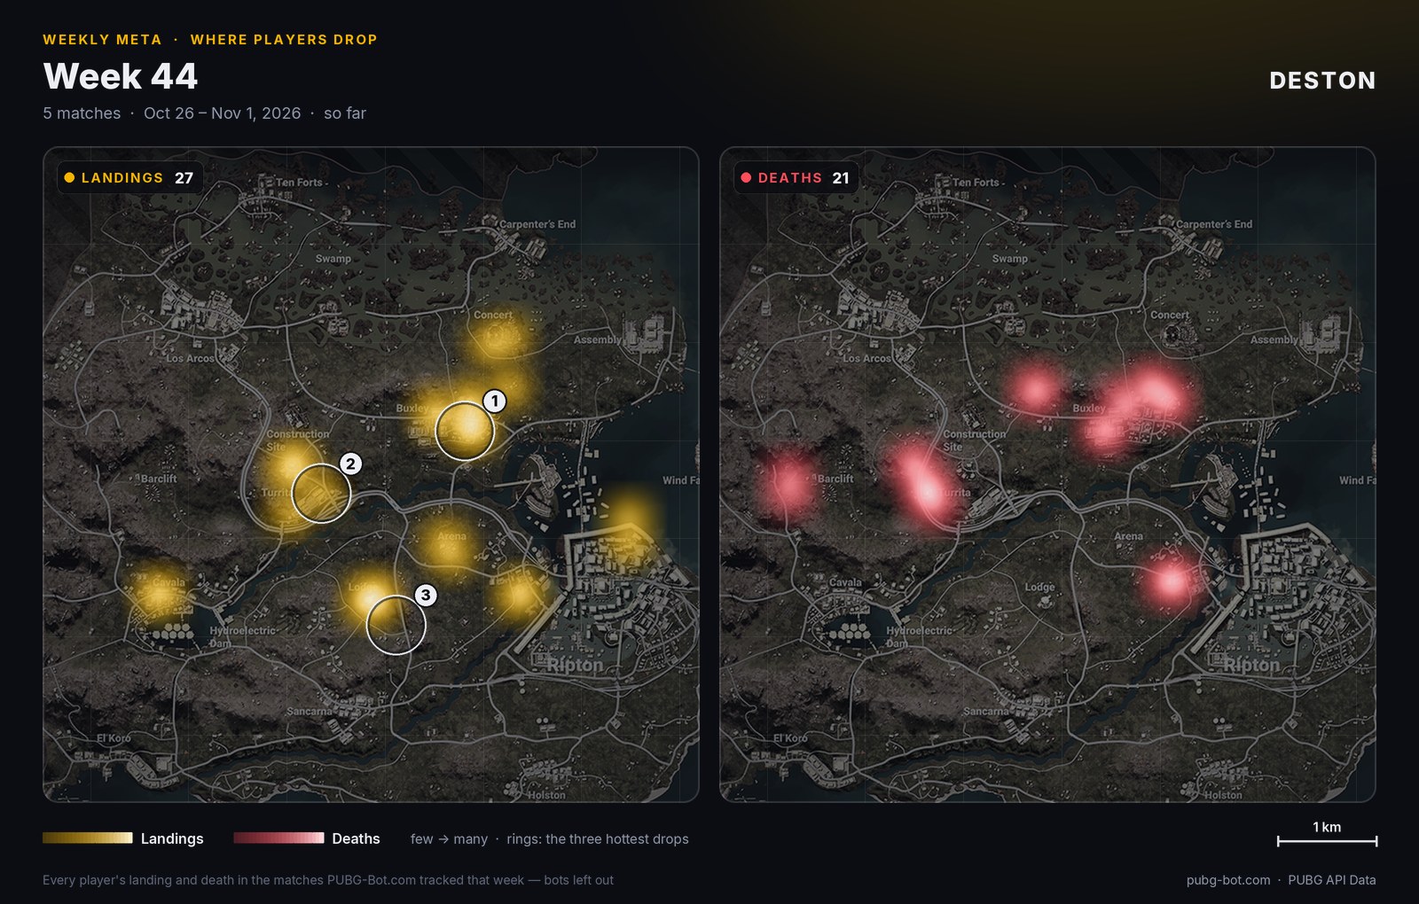Click "Holston" on the deaths map
1419x904 pixels.
1223,795
